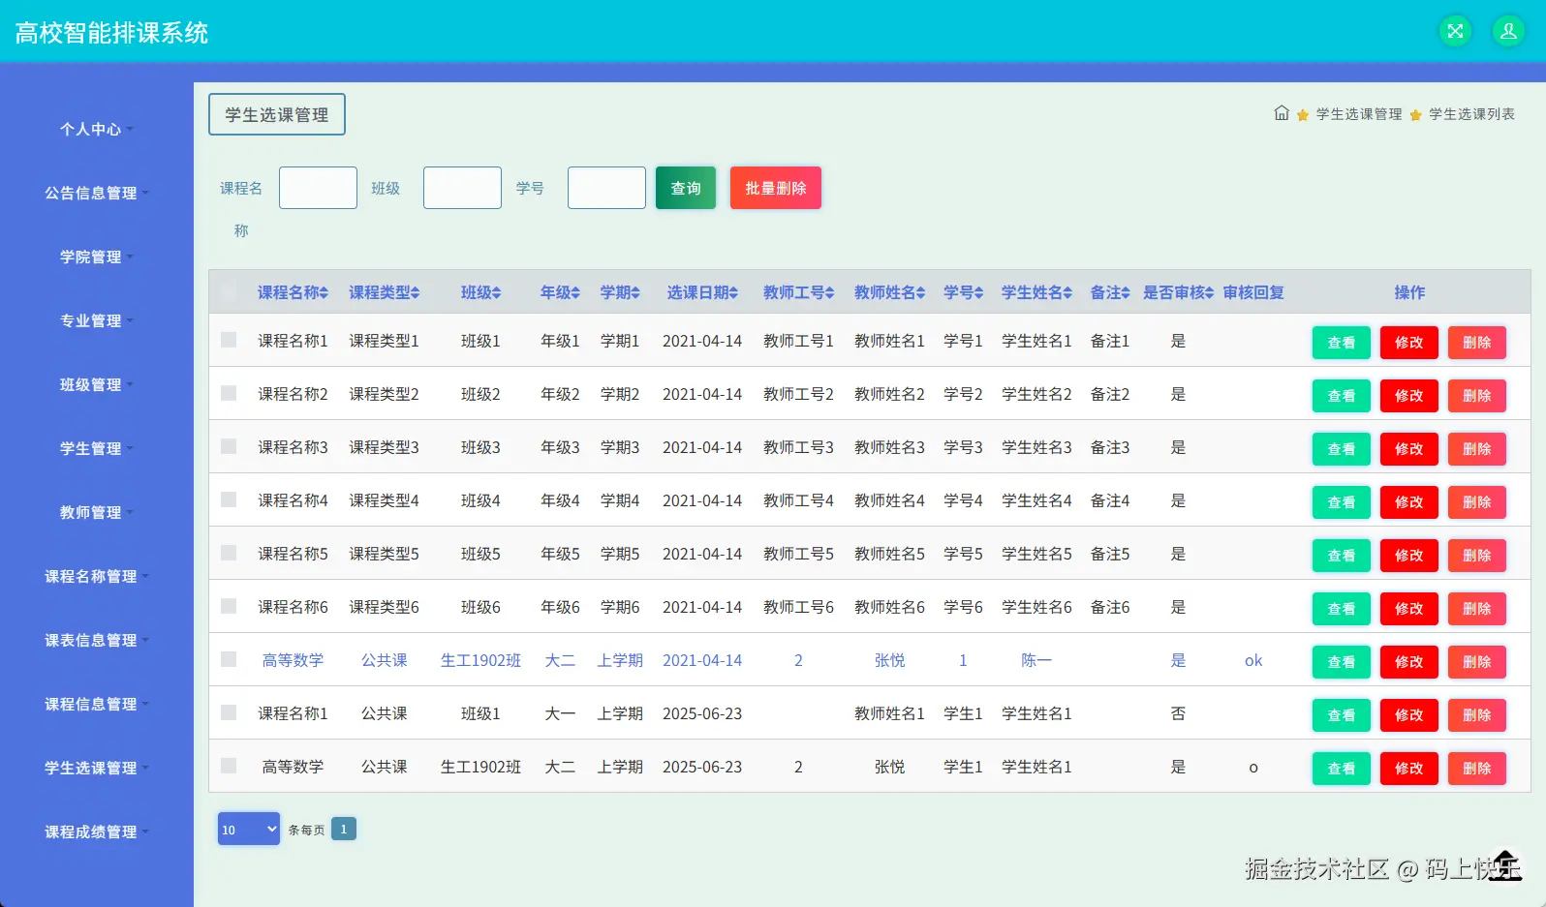Click the 审核回复 column header

pos(1253,292)
